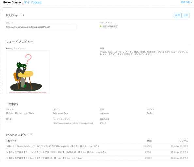Click the title value 書く人。書く人、しゃべる人
This screenshot has width=194, height=167.
(x=20, y=113)
